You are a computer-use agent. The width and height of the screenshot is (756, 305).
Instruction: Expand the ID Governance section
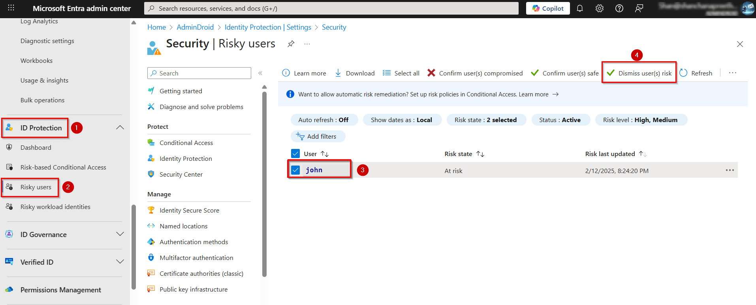coord(120,234)
